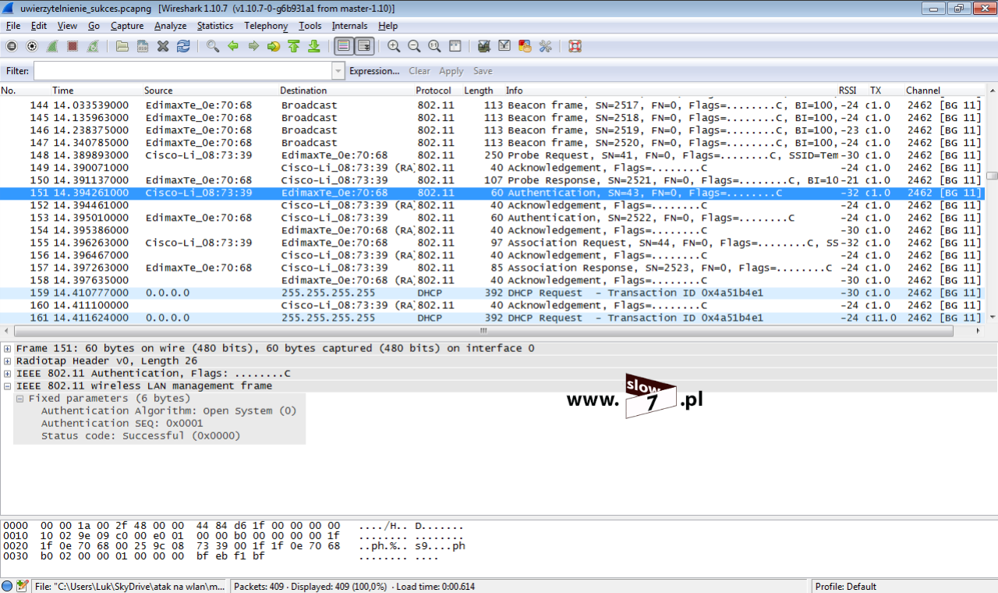This screenshot has height=593, width=998.
Task: Click the packet list horizontal scrollbar right arrow
Action: coord(980,331)
